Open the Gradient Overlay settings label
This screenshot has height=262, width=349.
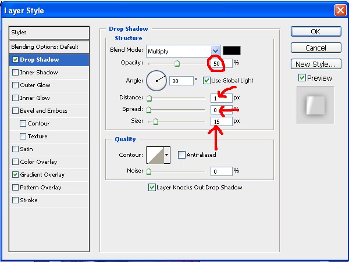42,175
